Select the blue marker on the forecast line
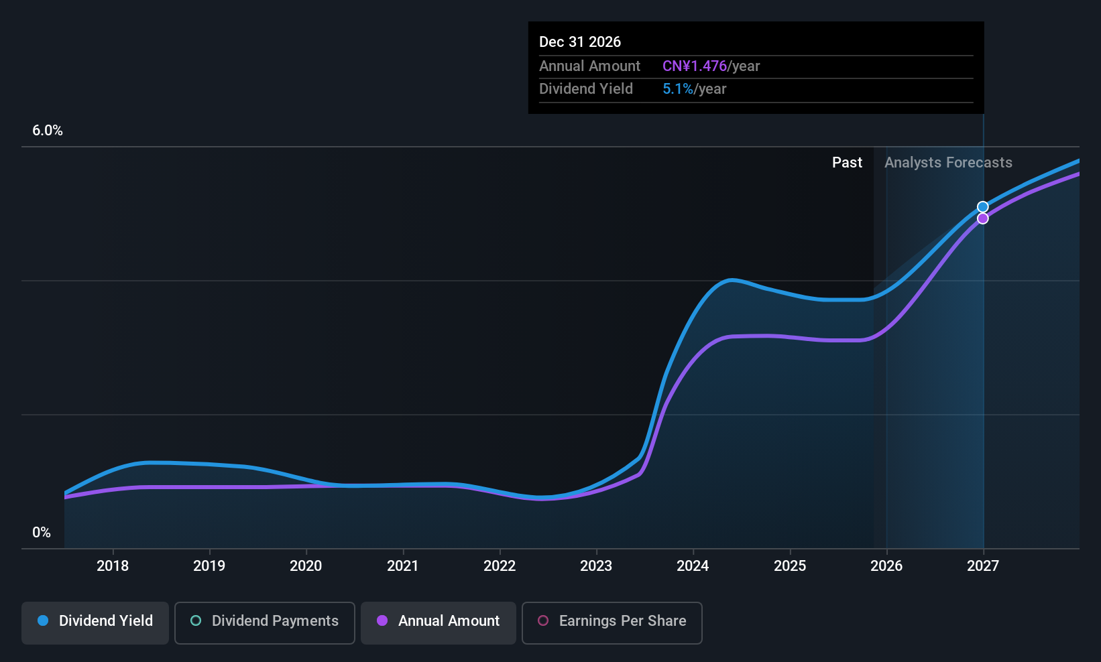Image resolution: width=1101 pixels, height=662 pixels. [x=982, y=207]
